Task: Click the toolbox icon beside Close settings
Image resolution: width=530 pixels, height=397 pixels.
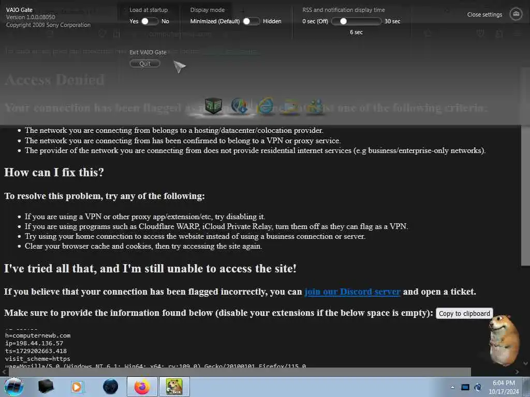Action: (x=516, y=14)
